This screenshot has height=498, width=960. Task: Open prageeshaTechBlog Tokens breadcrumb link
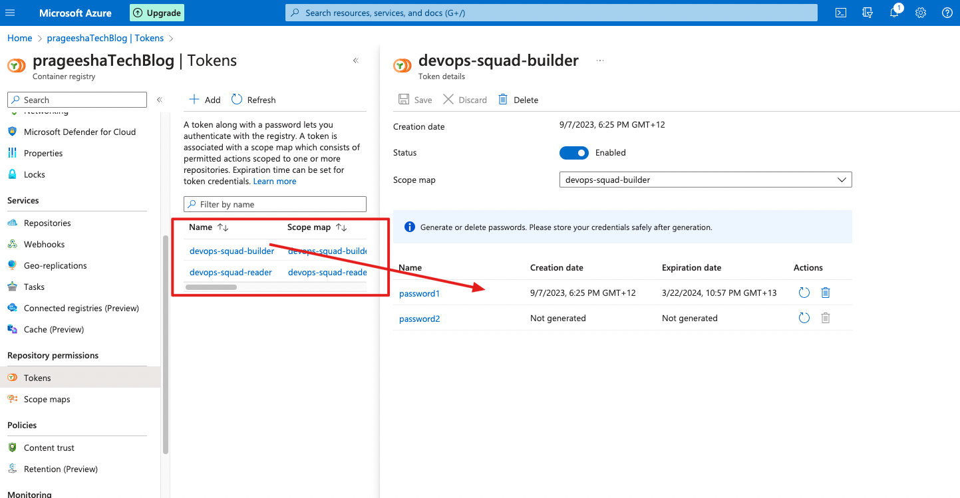click(106, 38)
